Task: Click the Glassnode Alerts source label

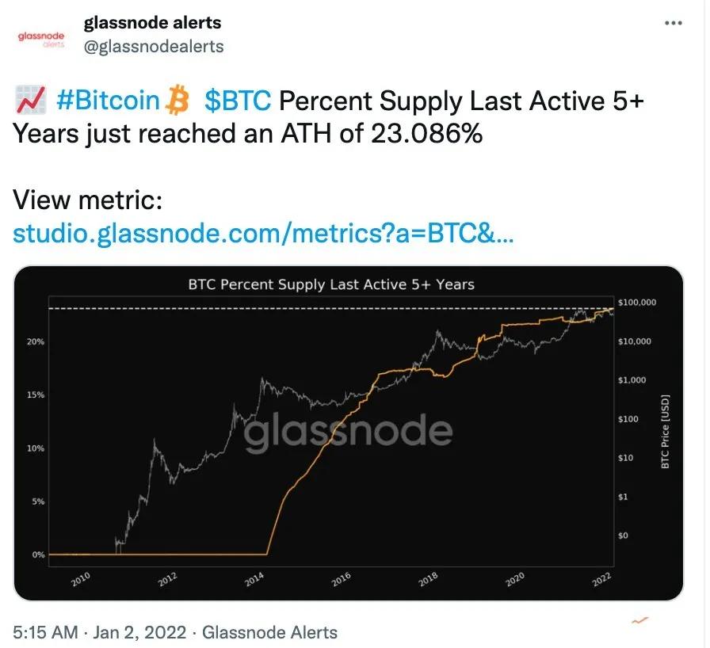Action: click(x=269, y=632)
